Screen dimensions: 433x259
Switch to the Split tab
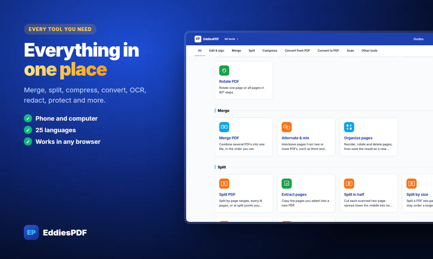[x=252, y=50]
